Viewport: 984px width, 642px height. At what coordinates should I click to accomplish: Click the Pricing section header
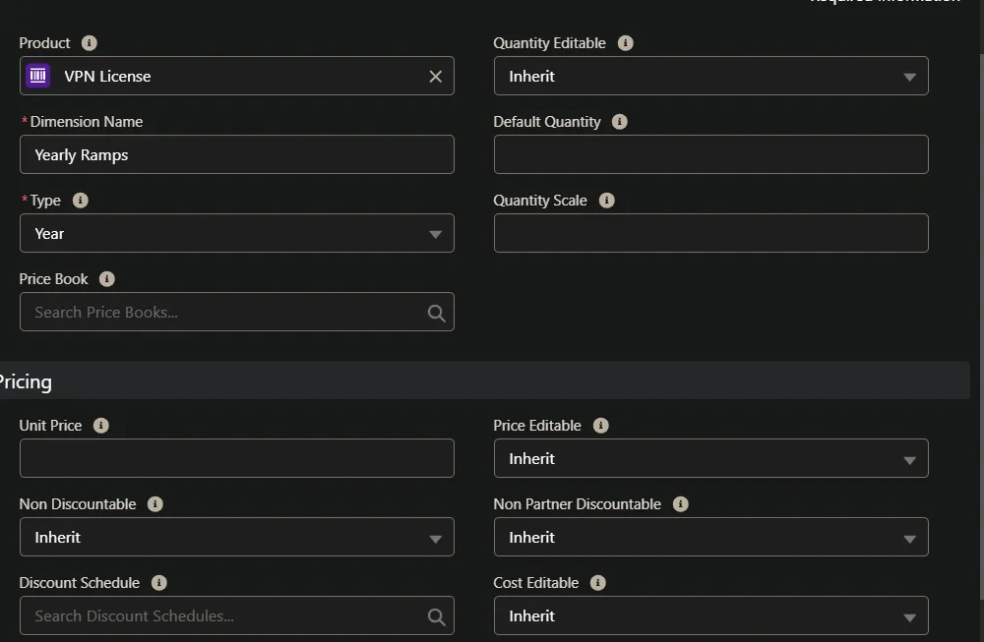[484, 380]
